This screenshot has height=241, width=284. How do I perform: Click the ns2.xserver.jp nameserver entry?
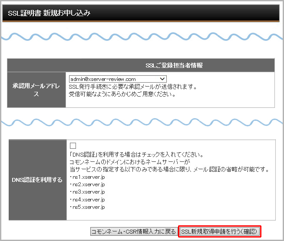[x=87, y=184]
